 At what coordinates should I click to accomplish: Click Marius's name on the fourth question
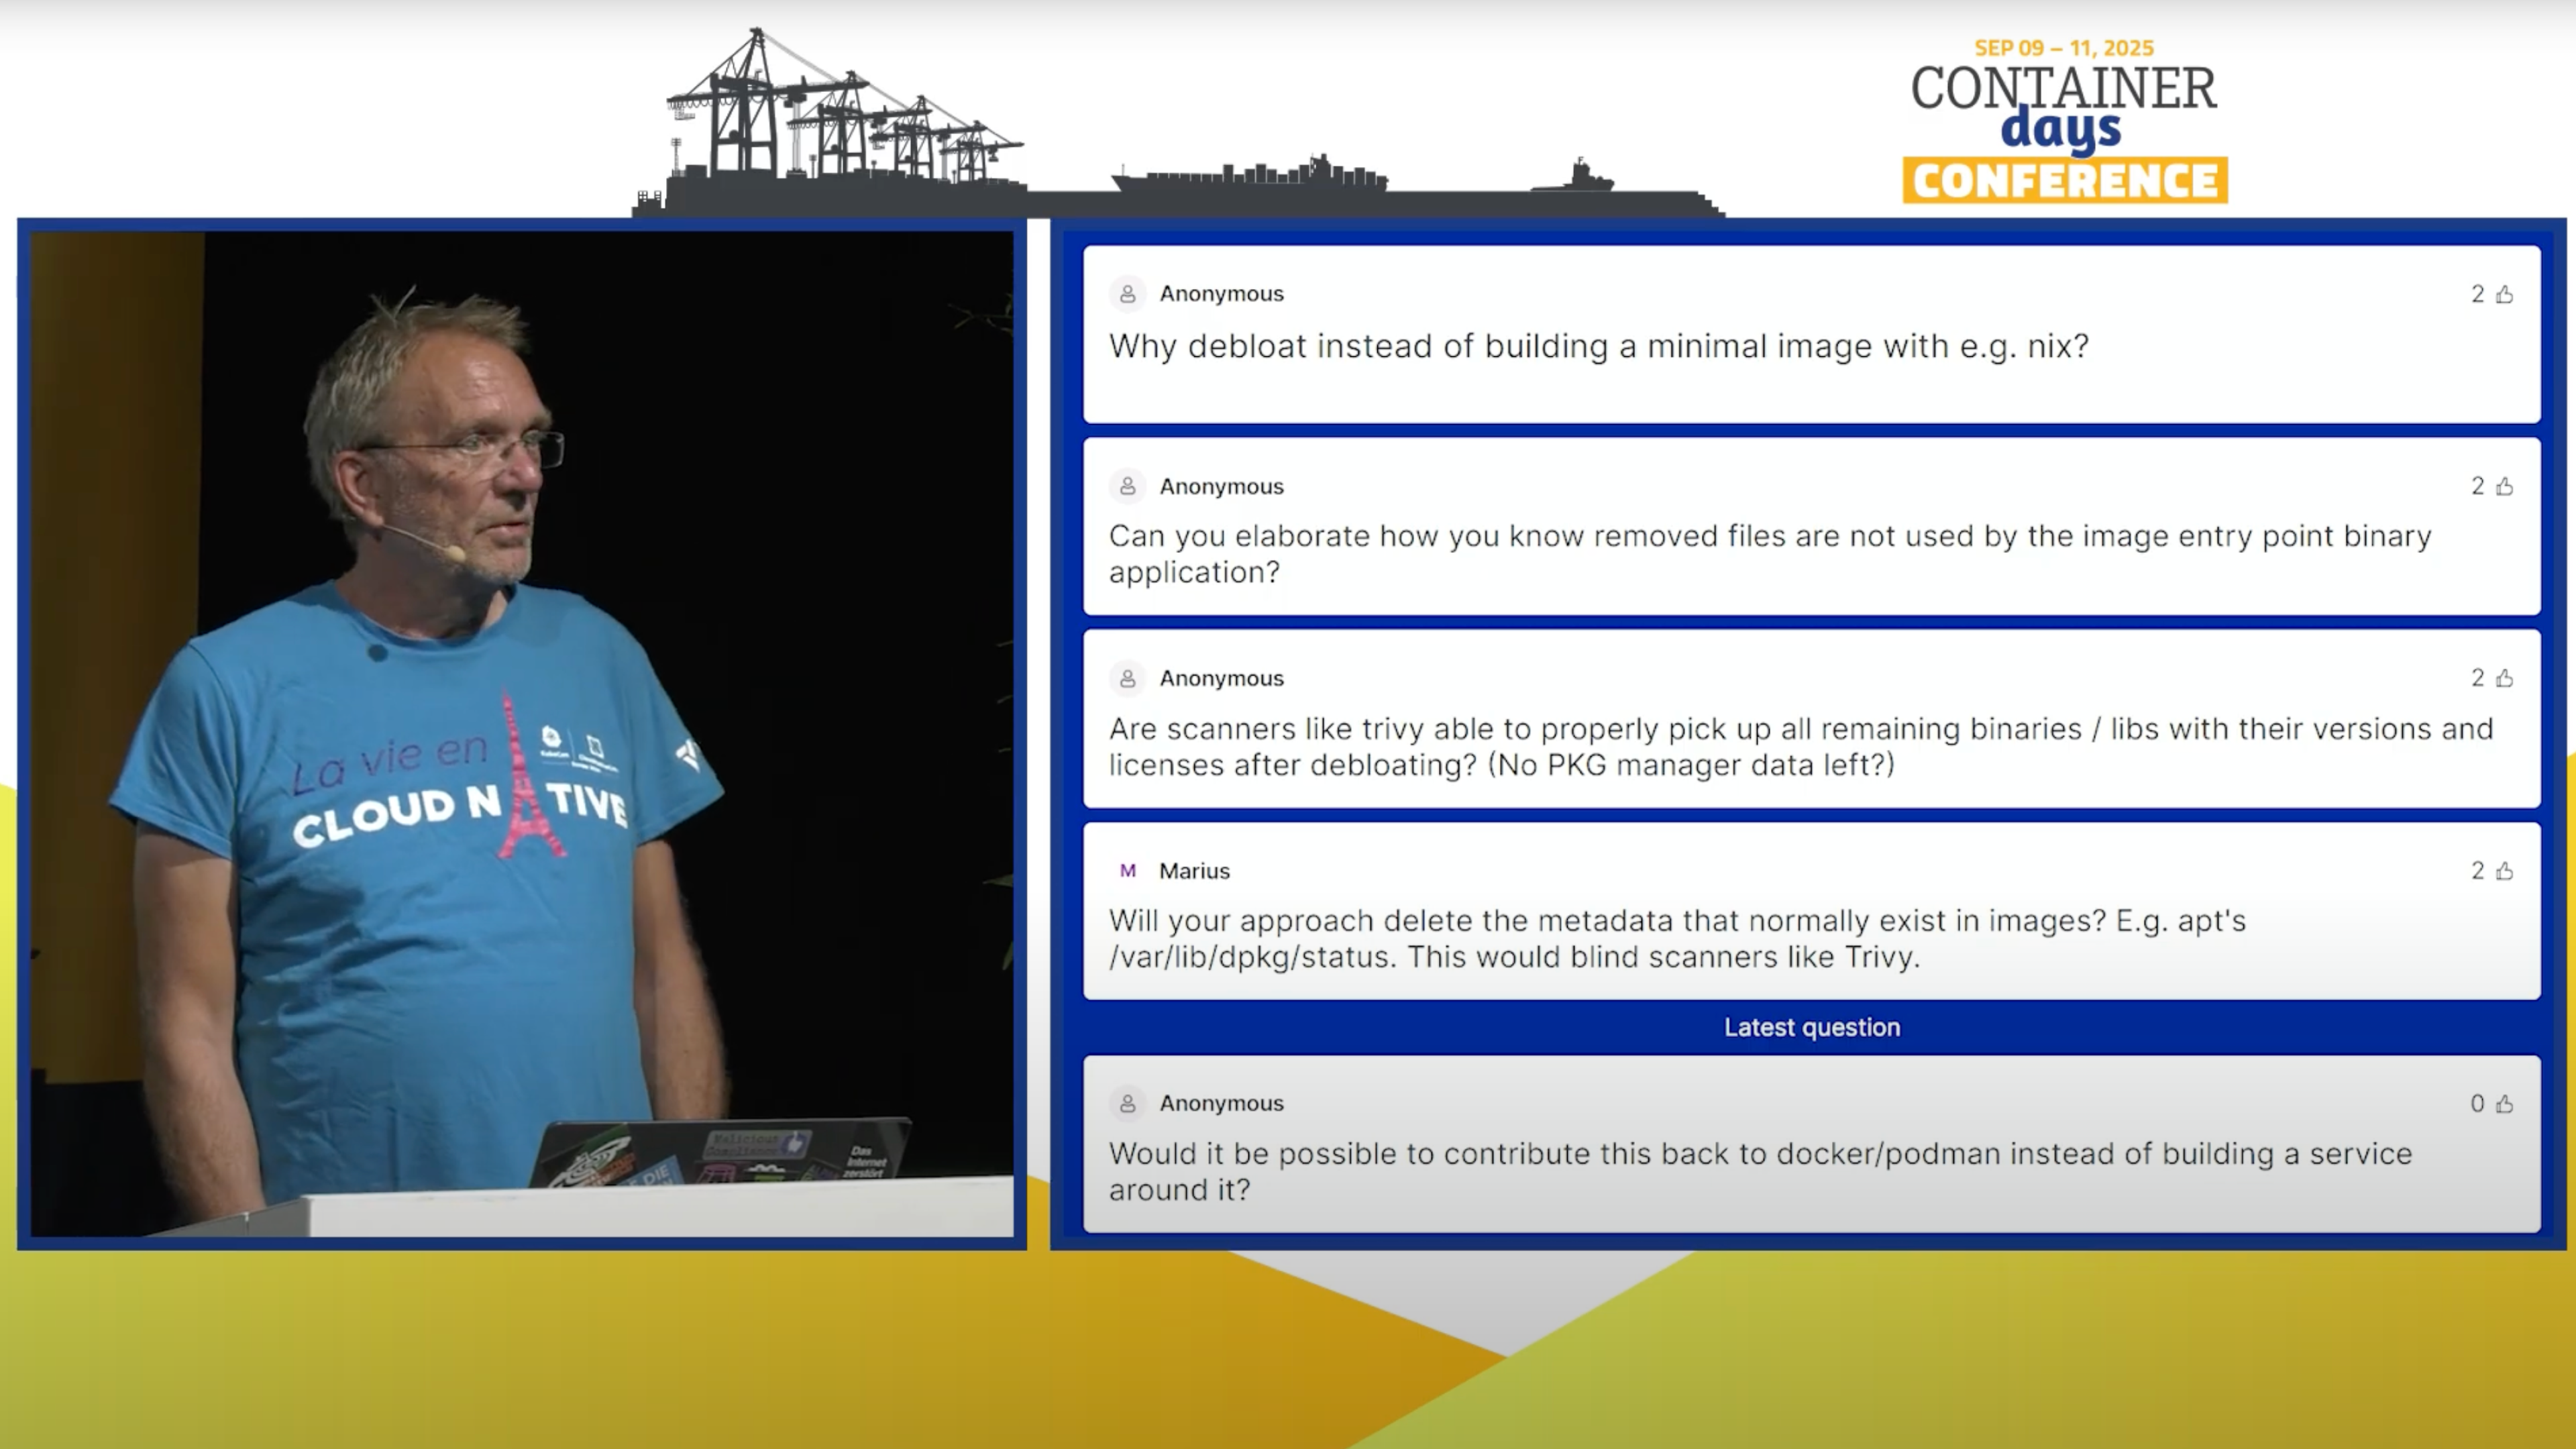coord(1194,871)
